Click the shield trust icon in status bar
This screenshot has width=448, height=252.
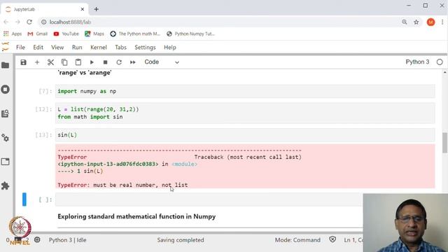332,239
